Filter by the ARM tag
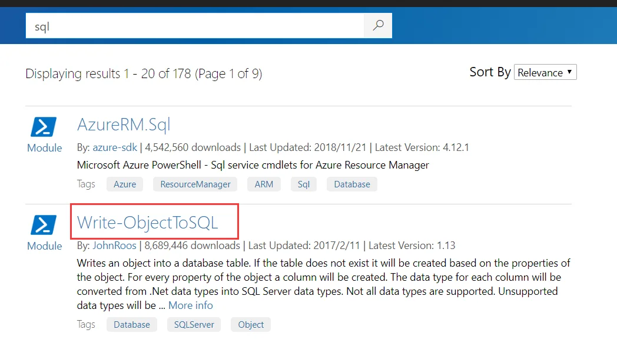Viewport: 617px width, 343px height. click(264, 184)
